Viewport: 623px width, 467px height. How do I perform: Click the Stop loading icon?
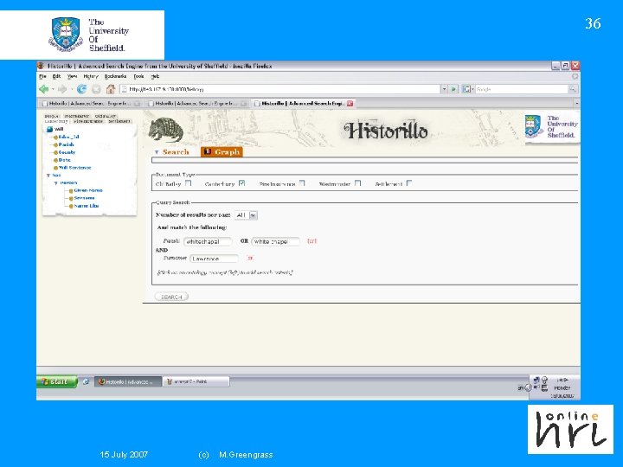tap(96, 89)
